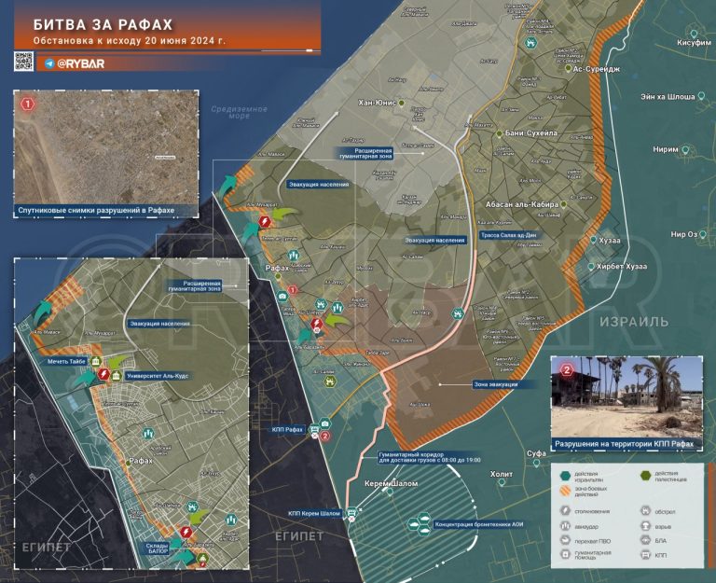Pick the green Palestinian actions hexagon swatch

point(646,475)
